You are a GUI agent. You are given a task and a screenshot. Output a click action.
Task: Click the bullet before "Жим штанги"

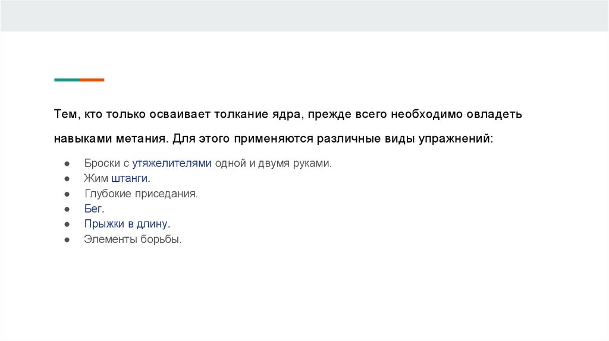click(x=68, y=178)
